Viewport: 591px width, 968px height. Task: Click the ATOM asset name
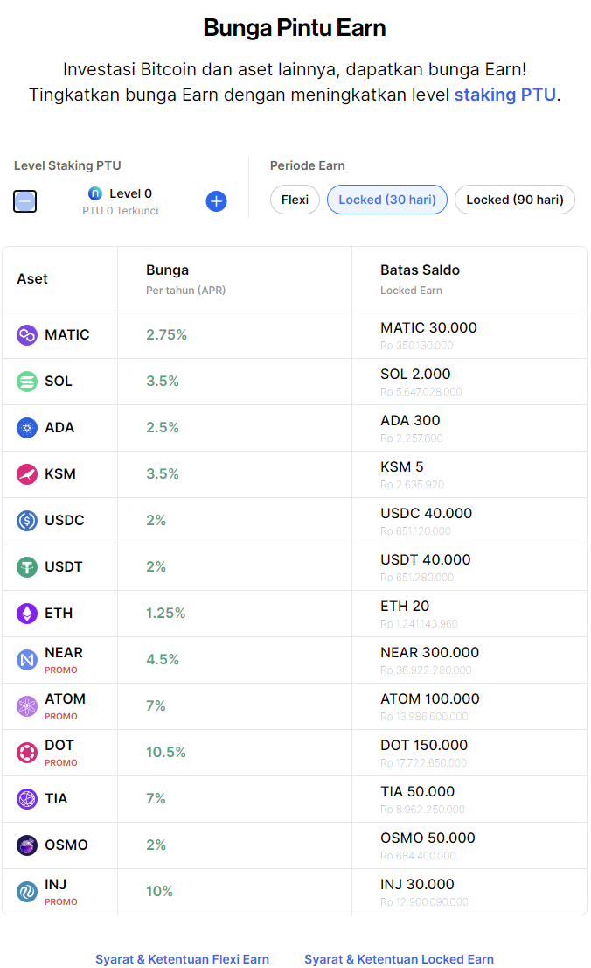click(x=65, y=698)
